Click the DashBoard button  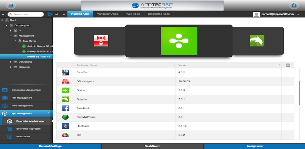(x=152, y=146)
